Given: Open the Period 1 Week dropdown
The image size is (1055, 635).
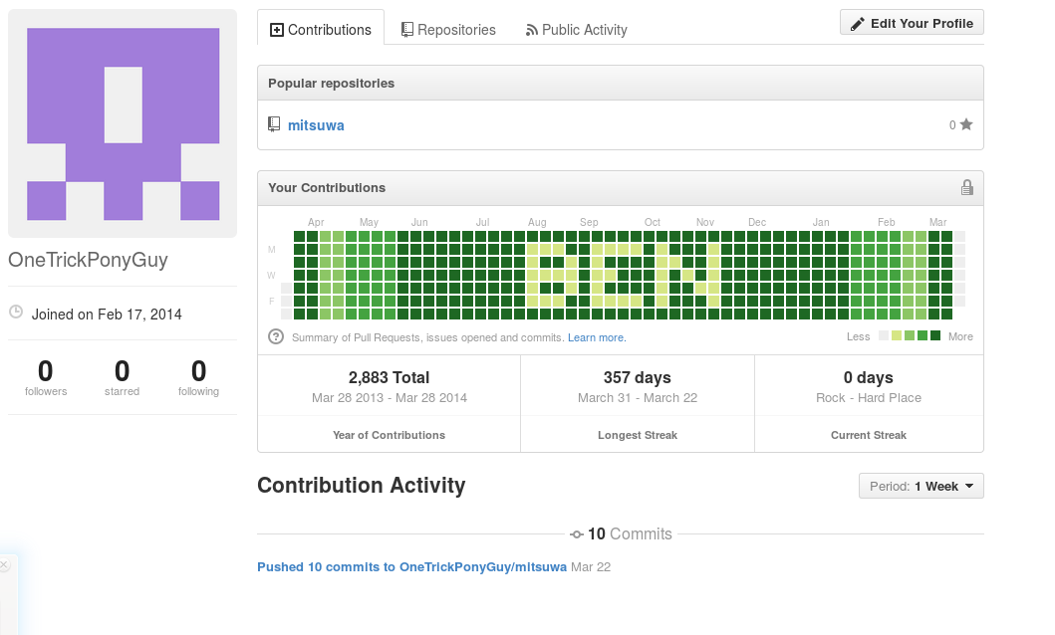Looking at the screenshot, I should point(921,486).
